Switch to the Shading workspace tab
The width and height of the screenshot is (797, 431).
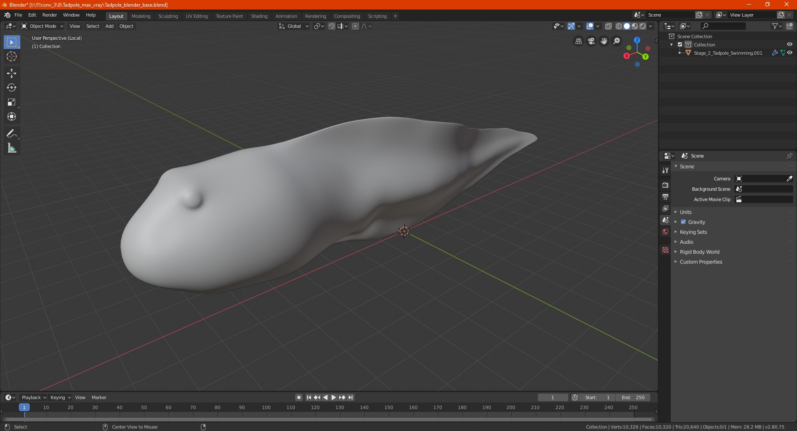tap(259, 16)
